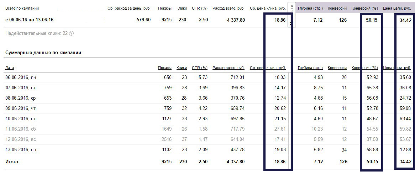Image resolution: width=415 pixels, height=174 pixels.
Task: Click the date range с 06.06.16 по 13.06.16
Action: (27, 20)
